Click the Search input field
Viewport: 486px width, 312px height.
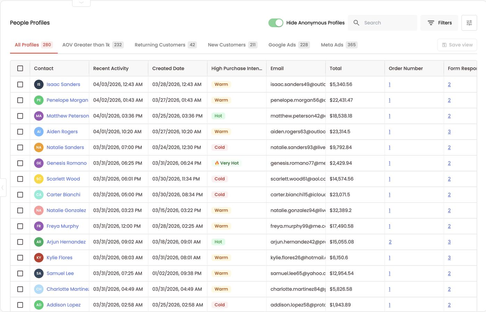(x=383, y=23)
